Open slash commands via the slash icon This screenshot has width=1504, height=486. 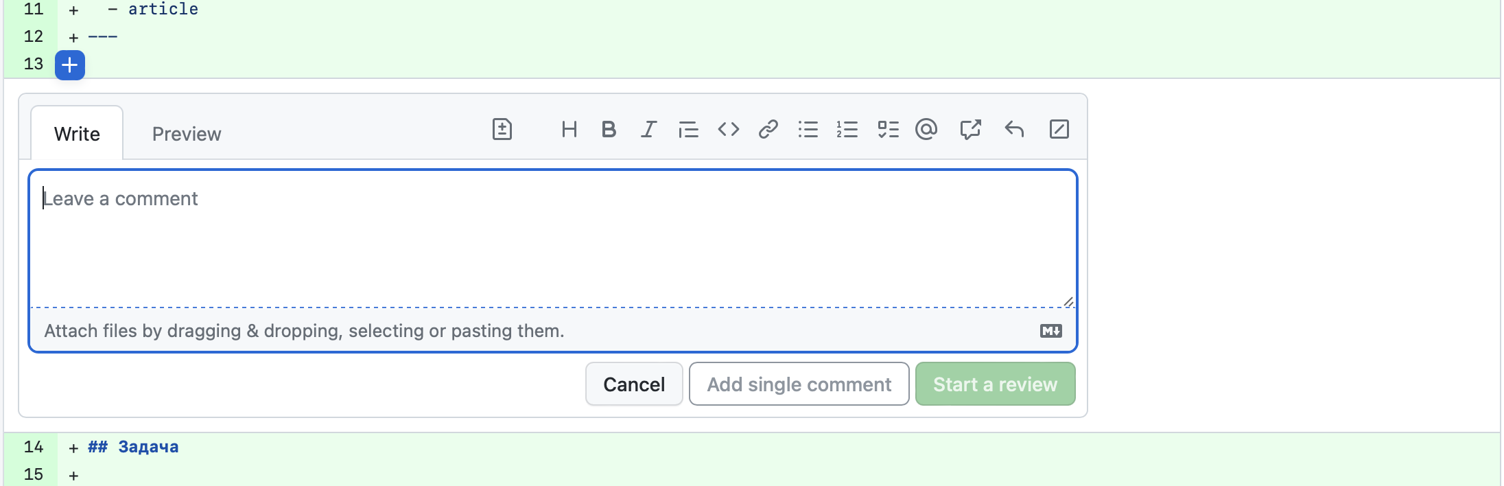click(x=1059, y=129)
